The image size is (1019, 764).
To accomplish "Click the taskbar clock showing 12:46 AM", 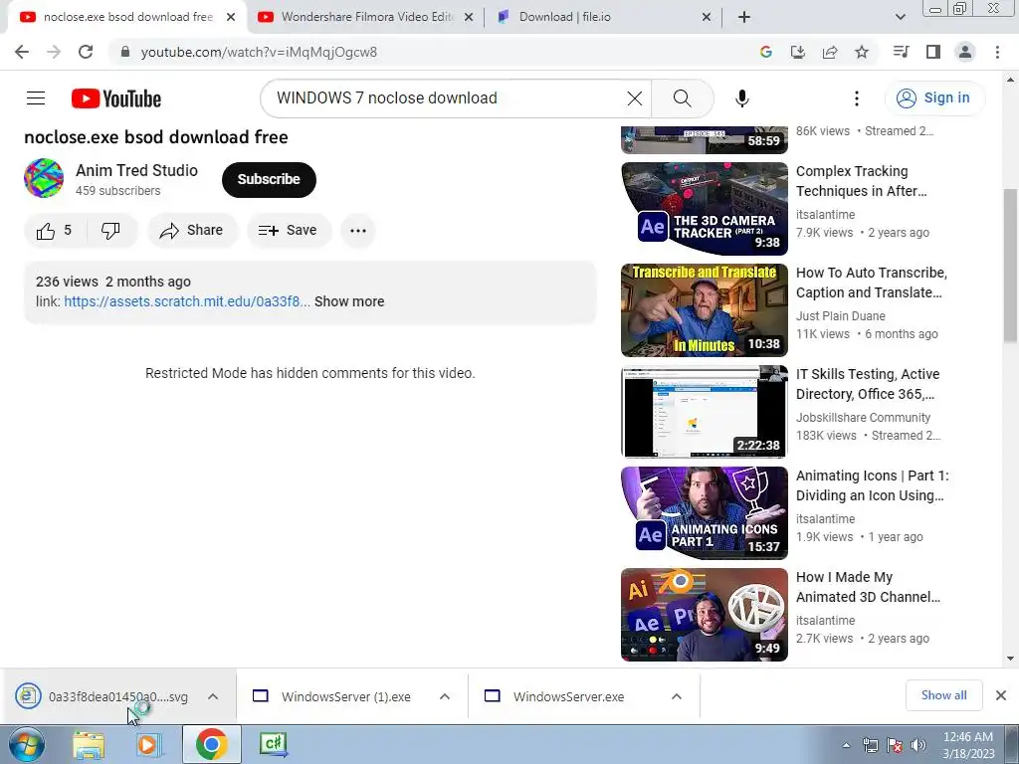I will coord(968,745).
